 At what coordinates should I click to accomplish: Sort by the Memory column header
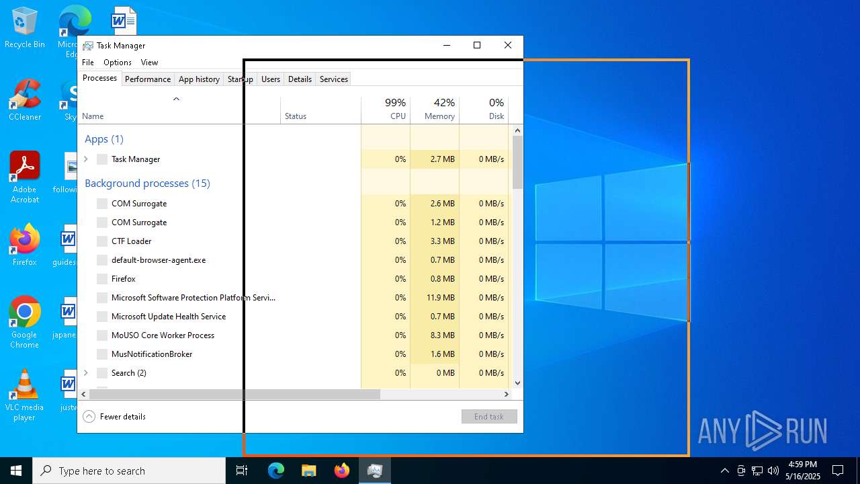click(435, 110)
